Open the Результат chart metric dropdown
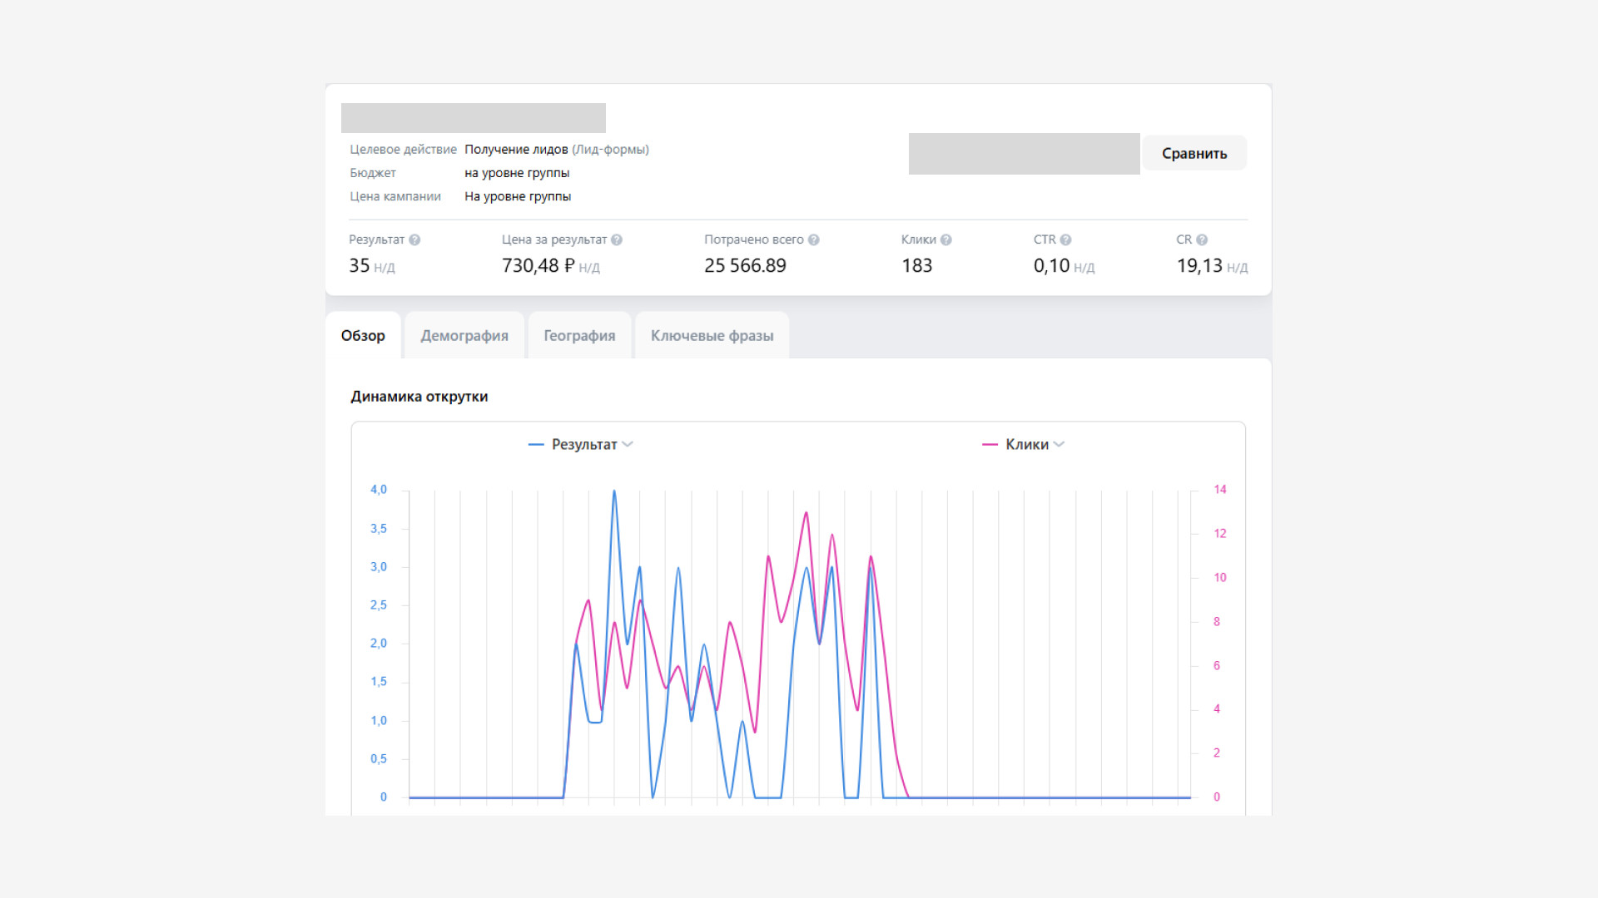 628,445
